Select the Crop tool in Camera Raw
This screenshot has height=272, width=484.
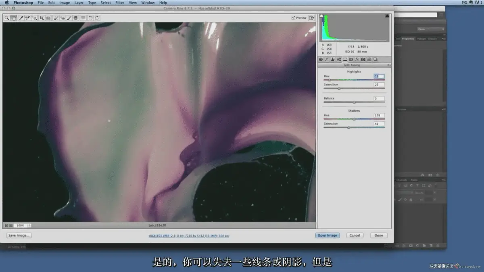(x=42, y=18)
